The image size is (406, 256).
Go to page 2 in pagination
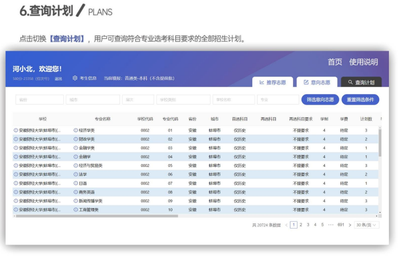coord(301,225)
